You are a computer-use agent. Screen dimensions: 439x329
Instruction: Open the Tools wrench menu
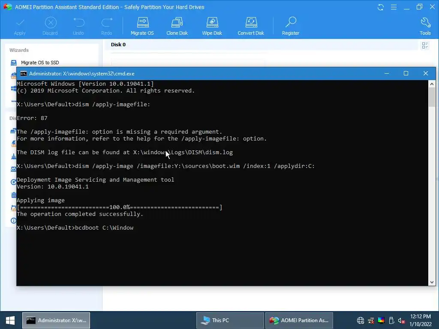point(425,26)
